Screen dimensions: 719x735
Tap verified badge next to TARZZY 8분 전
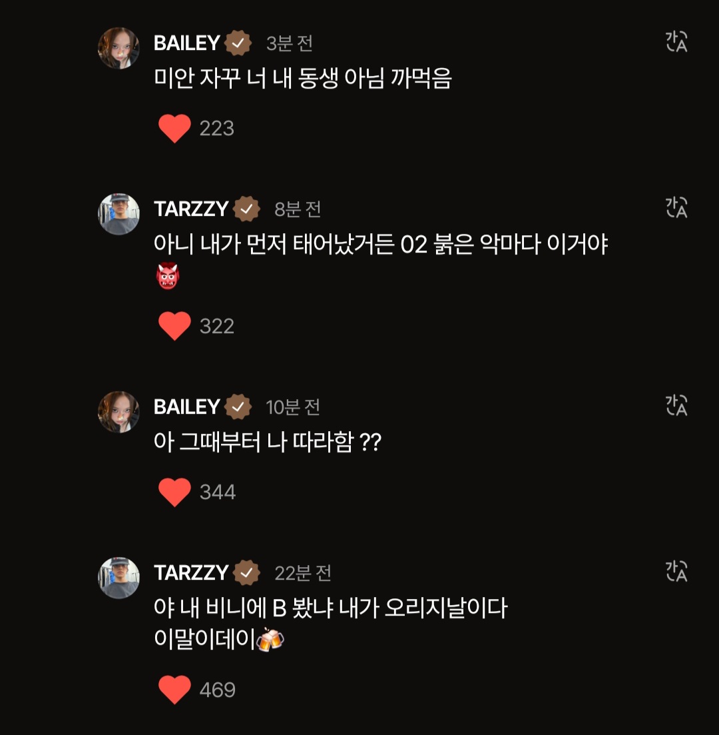(x=246, y=209)
